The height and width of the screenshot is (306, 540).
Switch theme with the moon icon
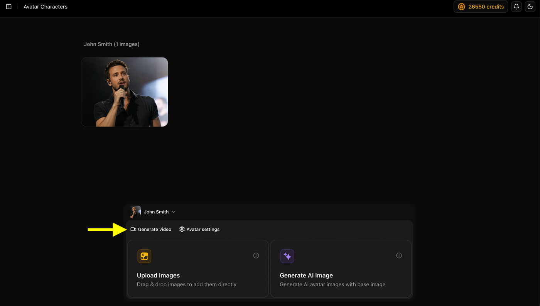pos(530,7)
